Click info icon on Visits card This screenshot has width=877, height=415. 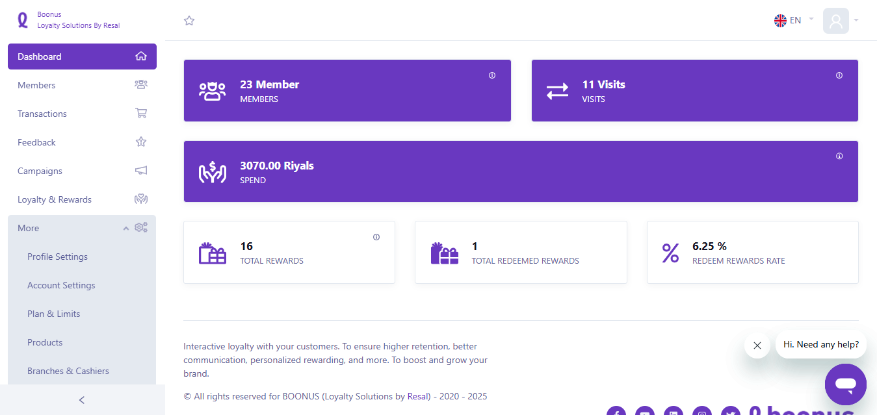point(839,75)
